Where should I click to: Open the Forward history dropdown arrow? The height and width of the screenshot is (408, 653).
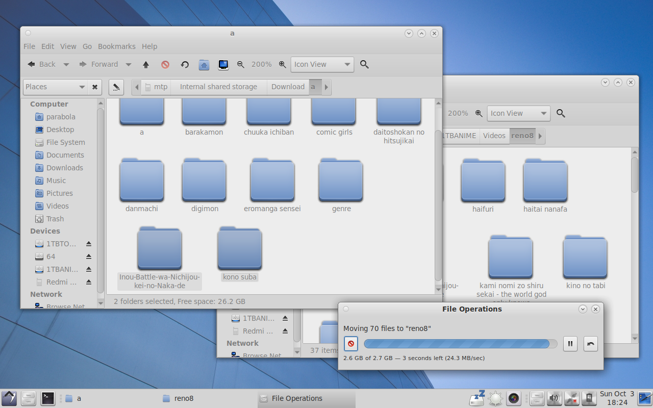click(x=129, y=64)
